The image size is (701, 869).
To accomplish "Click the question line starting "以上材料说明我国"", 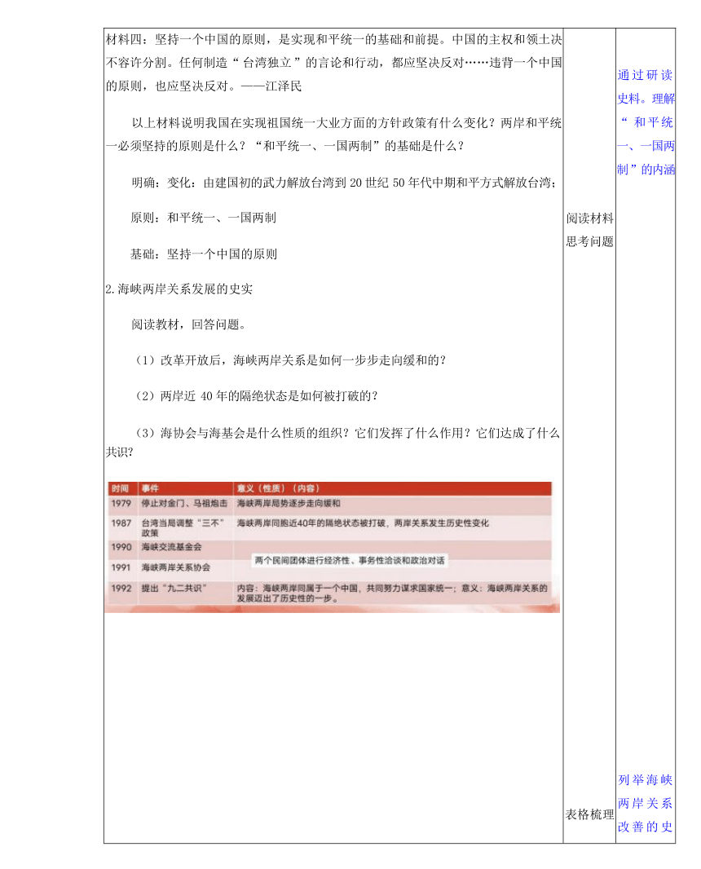I will tap(346, 122).
